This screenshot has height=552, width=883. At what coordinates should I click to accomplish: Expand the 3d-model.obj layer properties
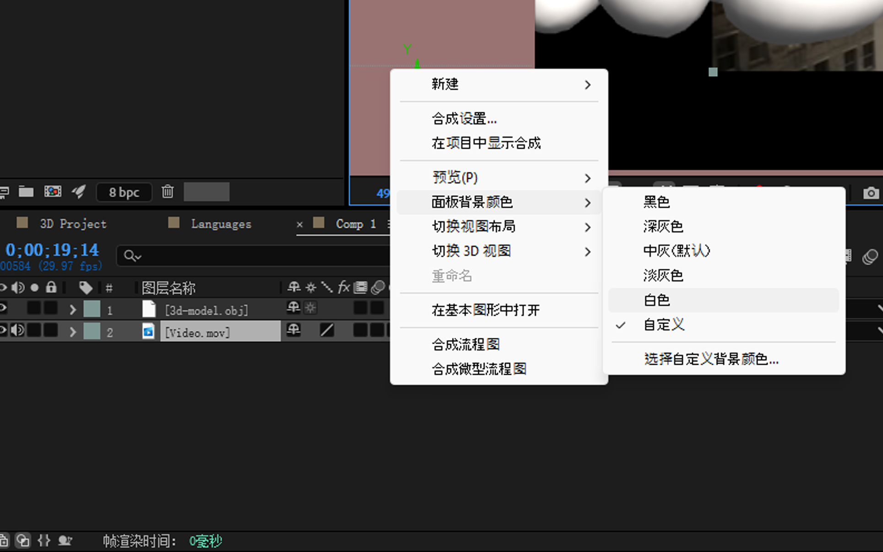72,310
